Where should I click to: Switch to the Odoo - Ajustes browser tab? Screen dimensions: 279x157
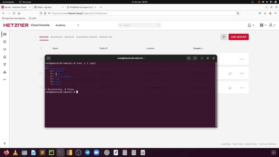coord(48,7)
